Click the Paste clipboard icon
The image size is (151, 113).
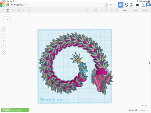pos(8,10)
